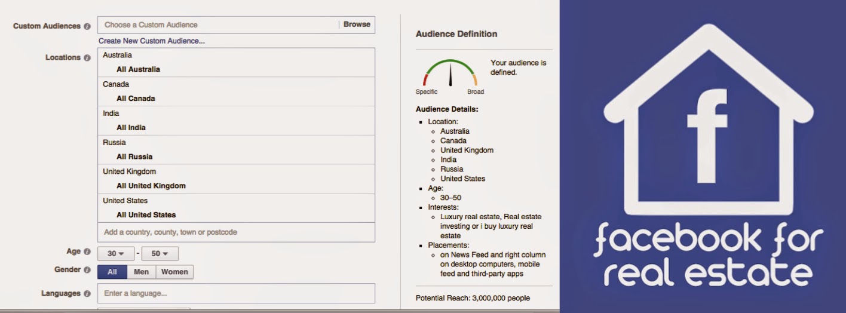Image resolution: width=846 pixels, height=313 pixels.
Task: Click the Audience Definition heading
Action: click(456, 34)
